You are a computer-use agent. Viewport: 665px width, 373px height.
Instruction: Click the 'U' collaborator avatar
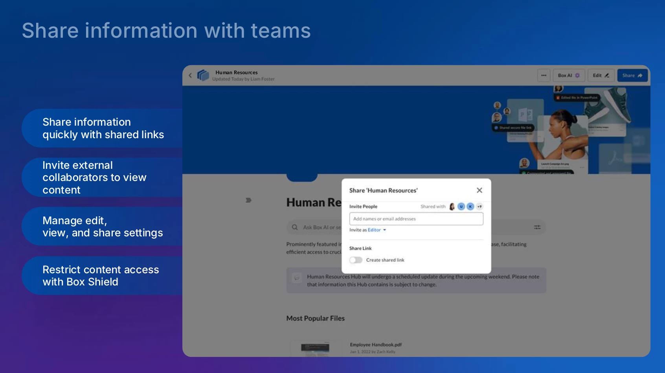[x=461, y=207]
